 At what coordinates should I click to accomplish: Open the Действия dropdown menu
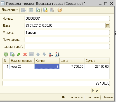pyautogui.click(x=10, y=10)
